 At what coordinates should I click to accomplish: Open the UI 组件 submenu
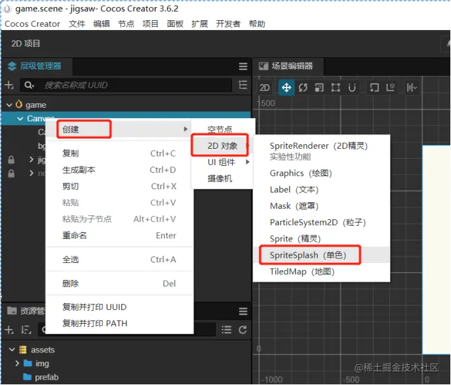pyautogui.click(x=223, y=162)
